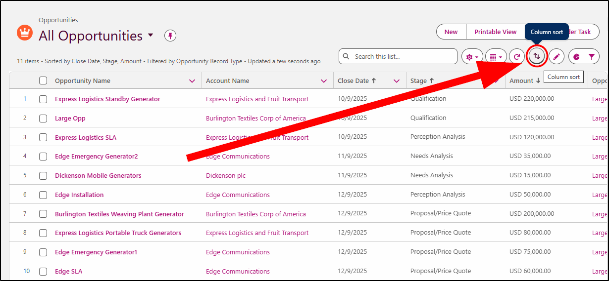
Task: Click the refresh list icon
Action: pos(516,57)
